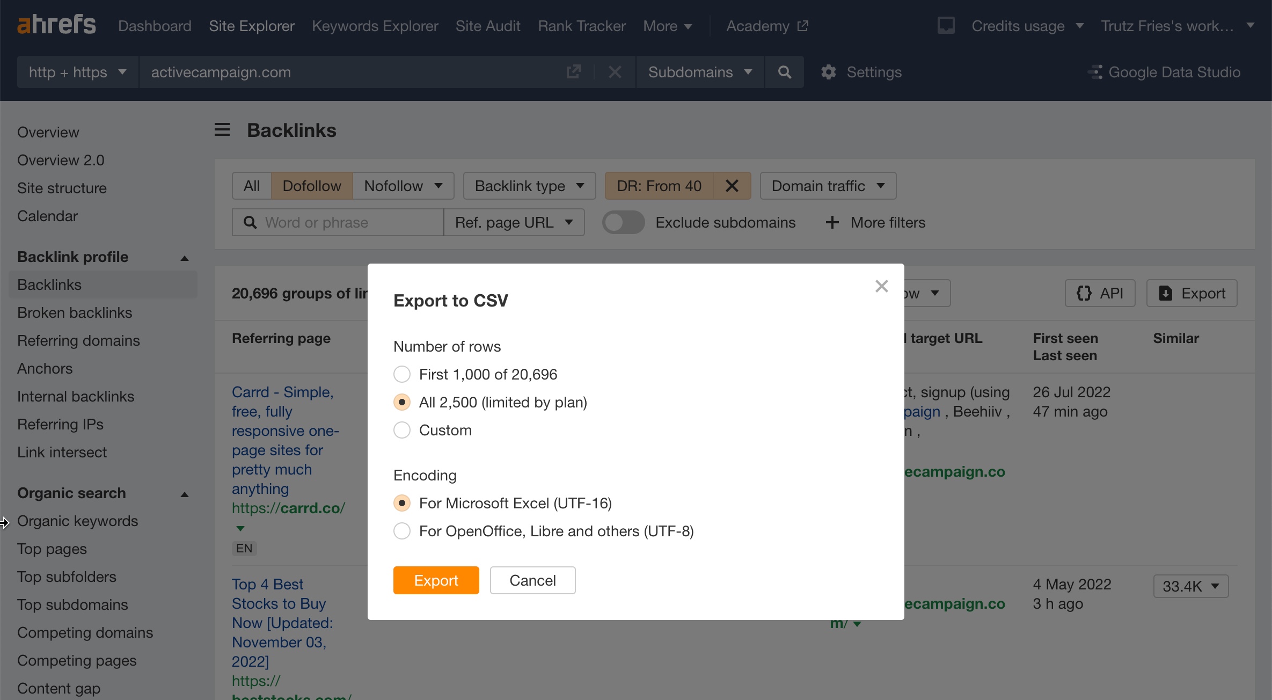Choose Microsoft Excel UTF-16 encoding
This screenshot has height=700, width=1272.
402,503
